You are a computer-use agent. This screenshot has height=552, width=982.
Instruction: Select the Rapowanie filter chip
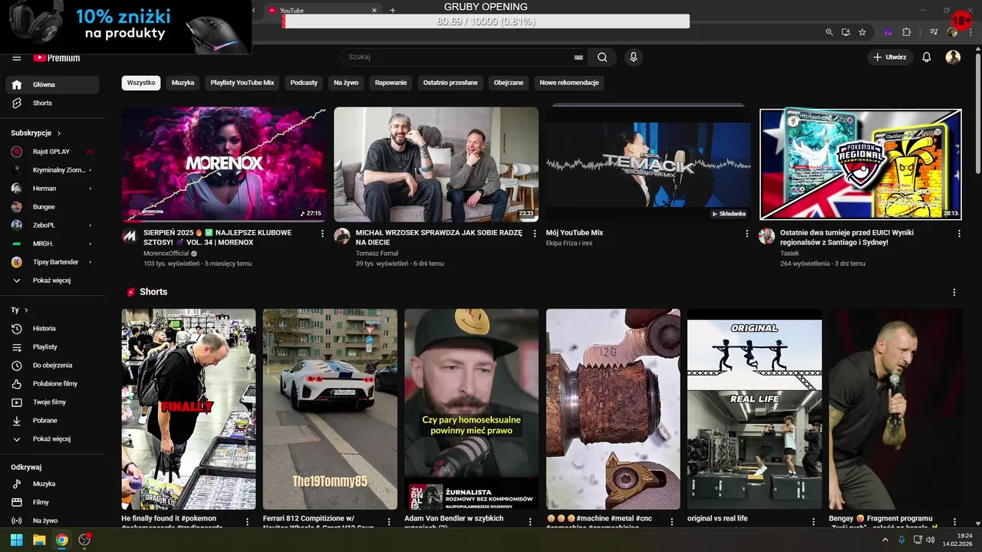[x=391, y=83]
